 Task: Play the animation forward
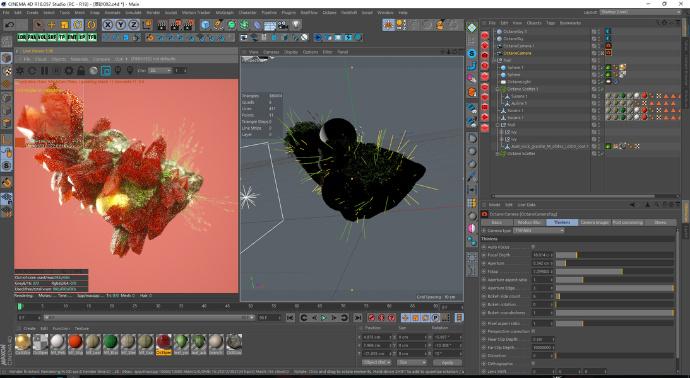coord(324,318)
